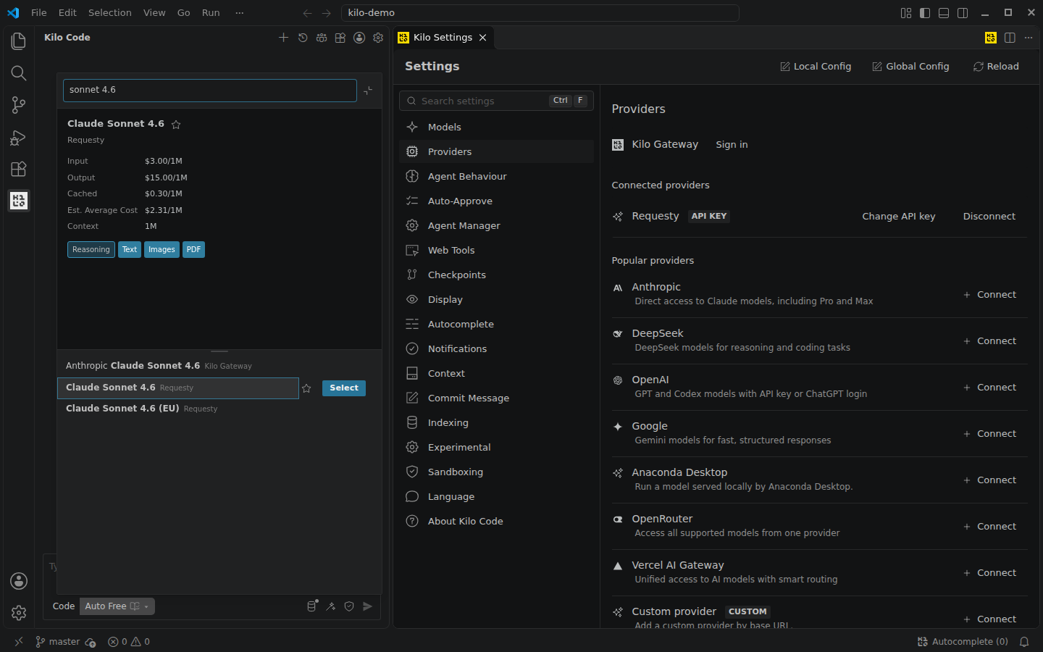Favorite Claude Sonnet 4.6 using header star

tap(176, 125)
